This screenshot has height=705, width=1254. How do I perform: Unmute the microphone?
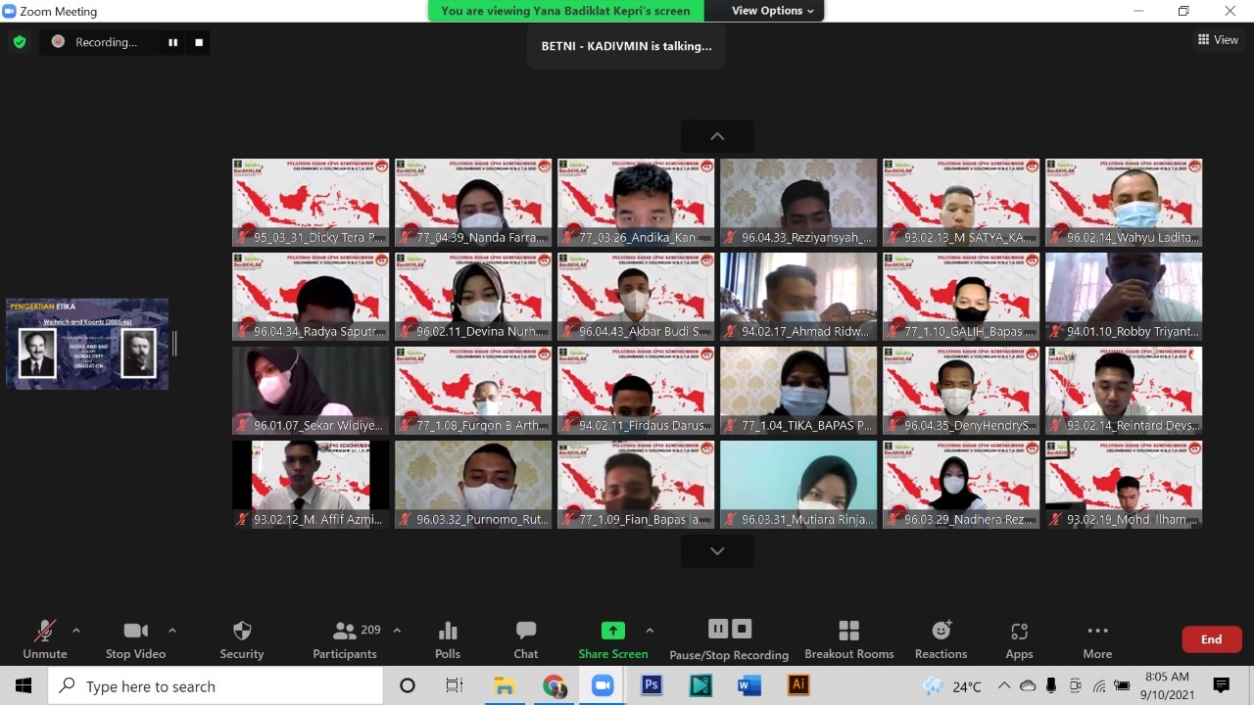(x=45, y=639)
